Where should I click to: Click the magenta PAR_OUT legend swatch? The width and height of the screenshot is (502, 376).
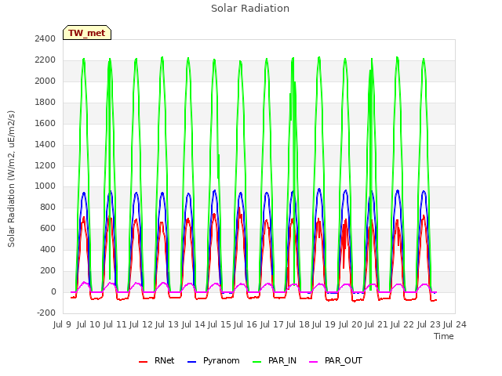313,362
